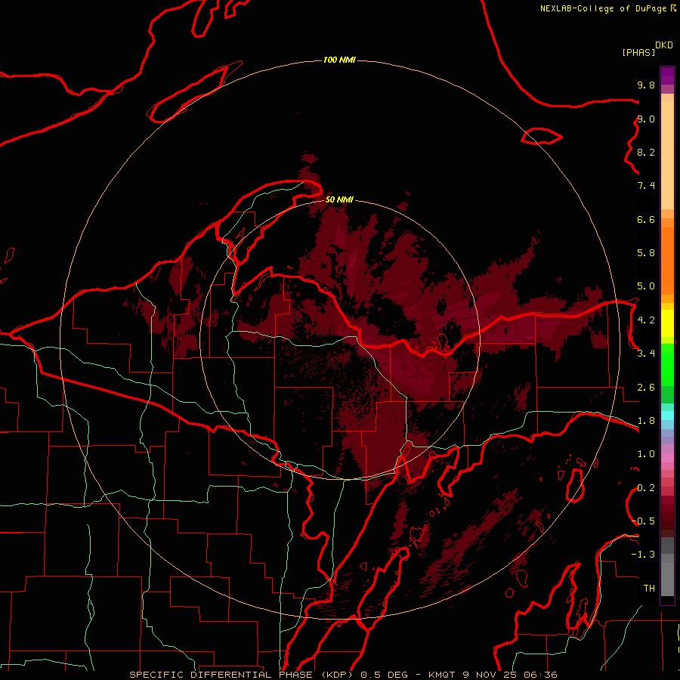Click the (KDP) product code in the caption

(338, 675)
